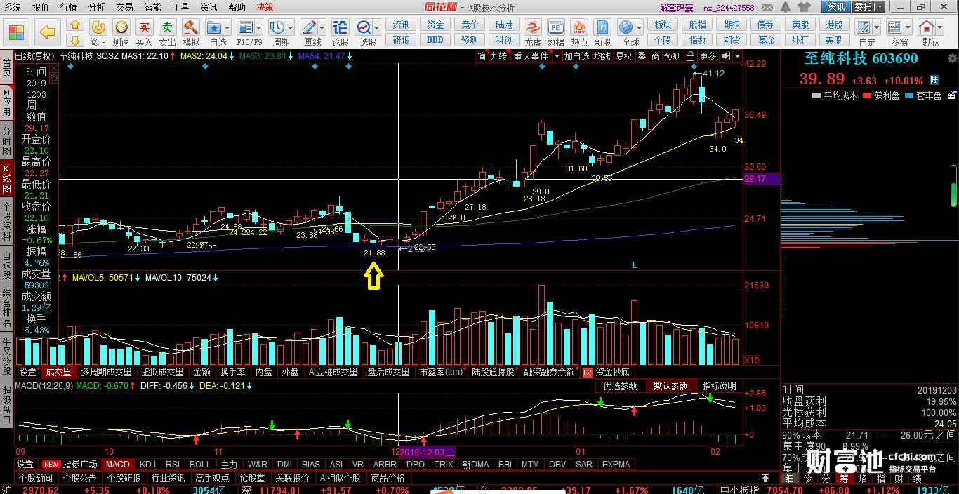Click the page-up arrow toolbar icon
Viewport: 959px width, 494px height.
click(x=76, y=25)
